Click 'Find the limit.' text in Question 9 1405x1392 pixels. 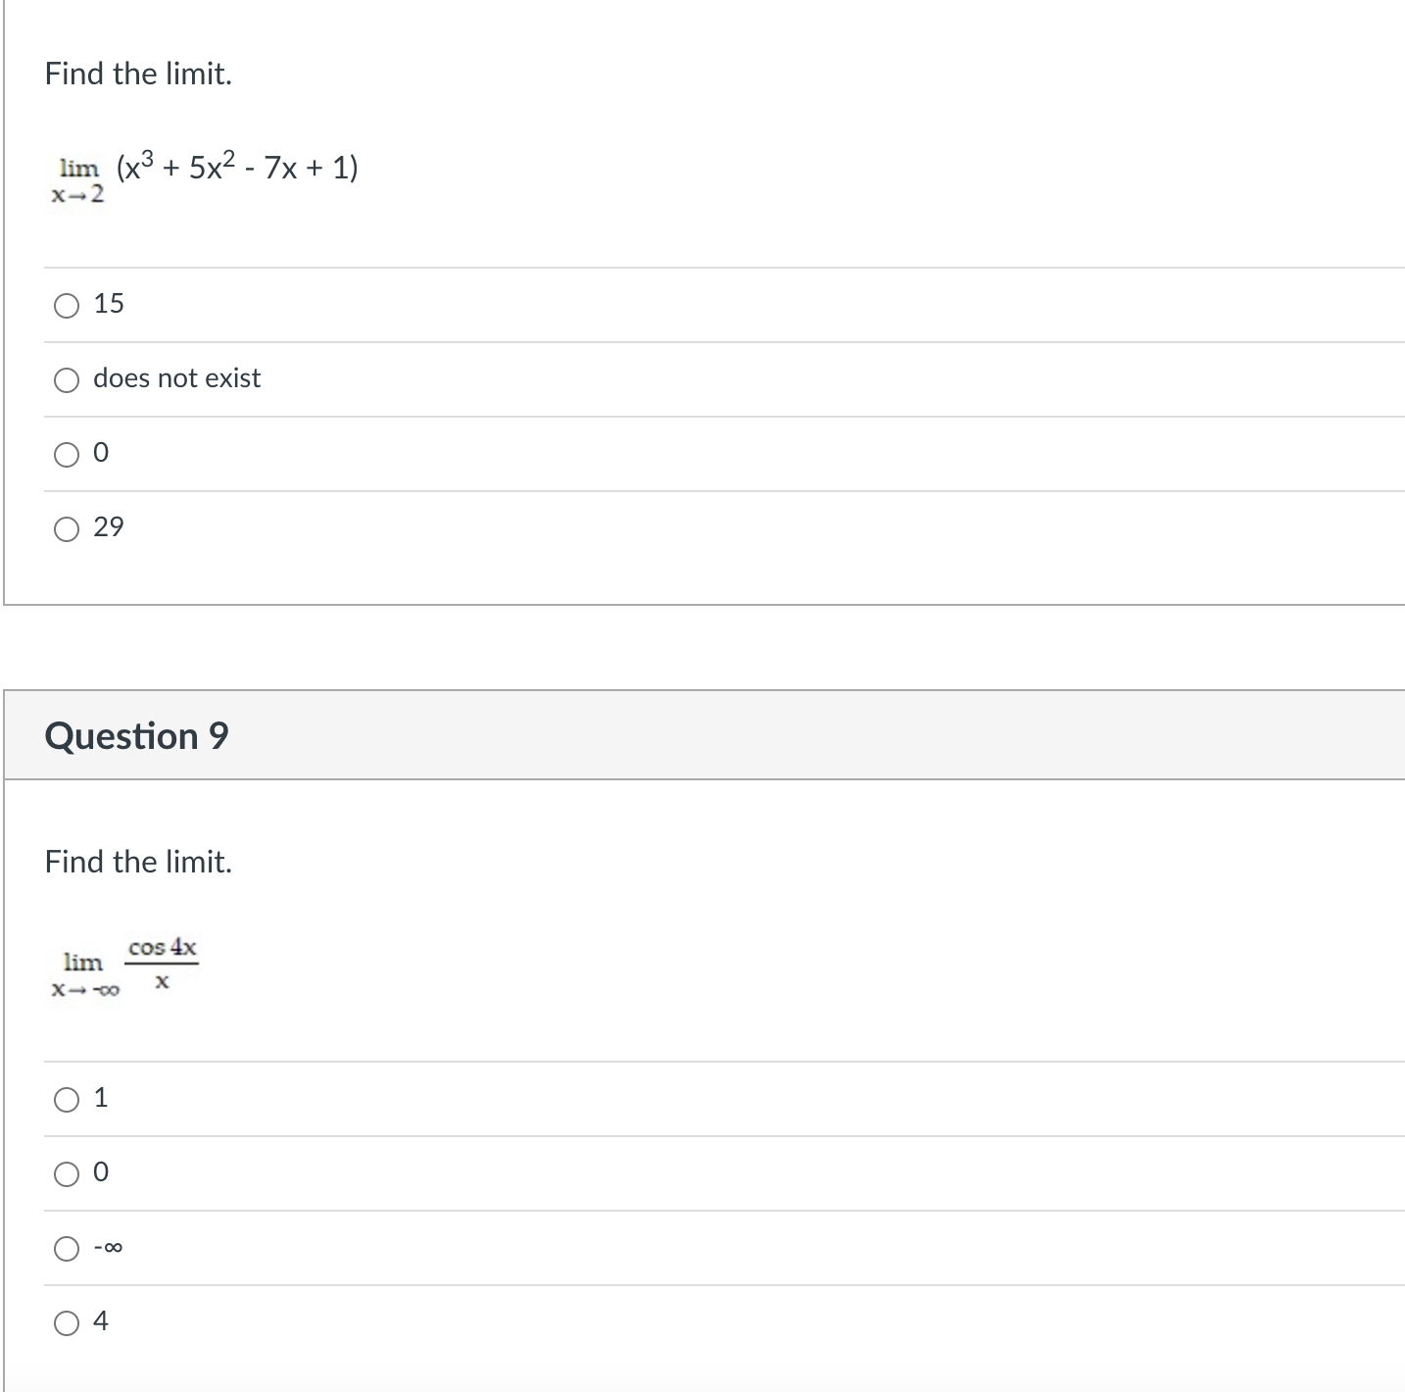[x=138, y=862]
